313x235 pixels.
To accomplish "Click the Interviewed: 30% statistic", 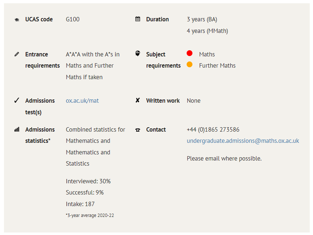I will pyautogui.click(x=88, y=181).
